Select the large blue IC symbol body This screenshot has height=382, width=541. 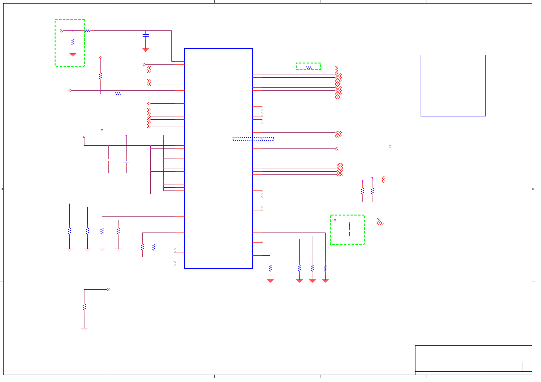[218, 158]
